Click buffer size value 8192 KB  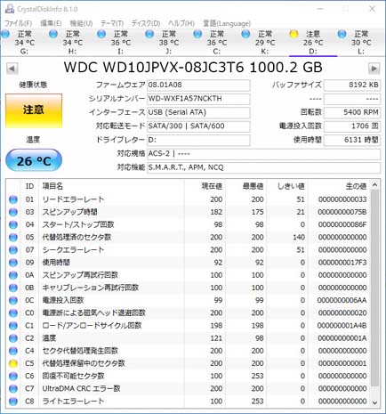(x=352, y=85)
